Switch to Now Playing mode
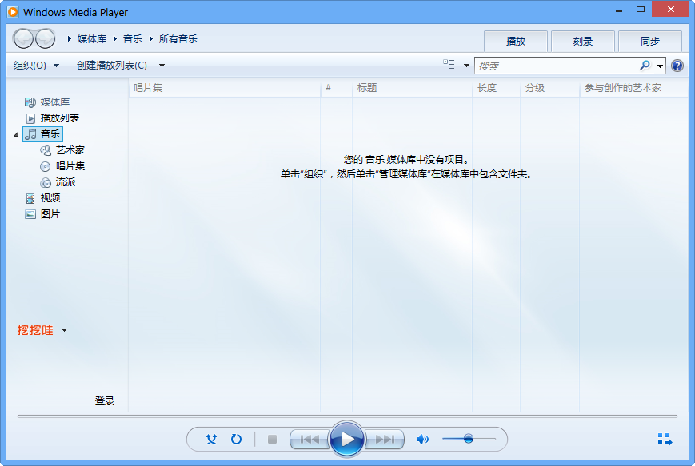The width and height of the screenshot is (695, 466). [x=665, y=439]
